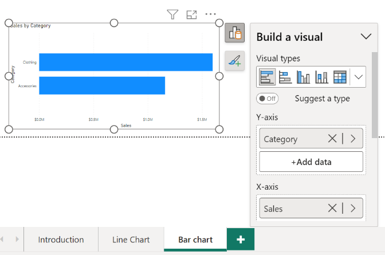Click the Build a visual icon button
Screen dimensions: 385x255
tap(235, 33)
